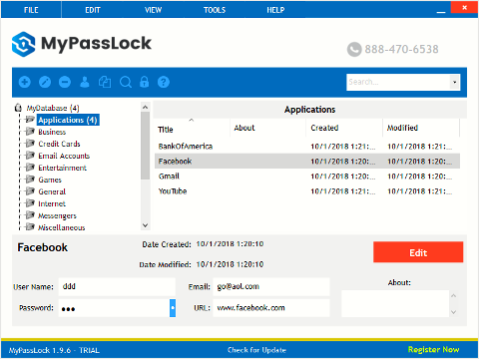Click the MyPassLock shield logo
Image resolution: width=479 pixels, height=359 pixels.
[23, 44]
